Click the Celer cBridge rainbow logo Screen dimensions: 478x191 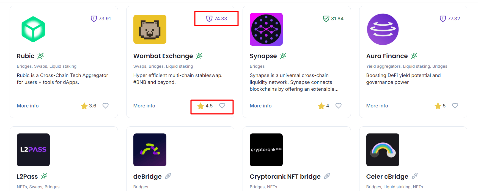[383, 150]
